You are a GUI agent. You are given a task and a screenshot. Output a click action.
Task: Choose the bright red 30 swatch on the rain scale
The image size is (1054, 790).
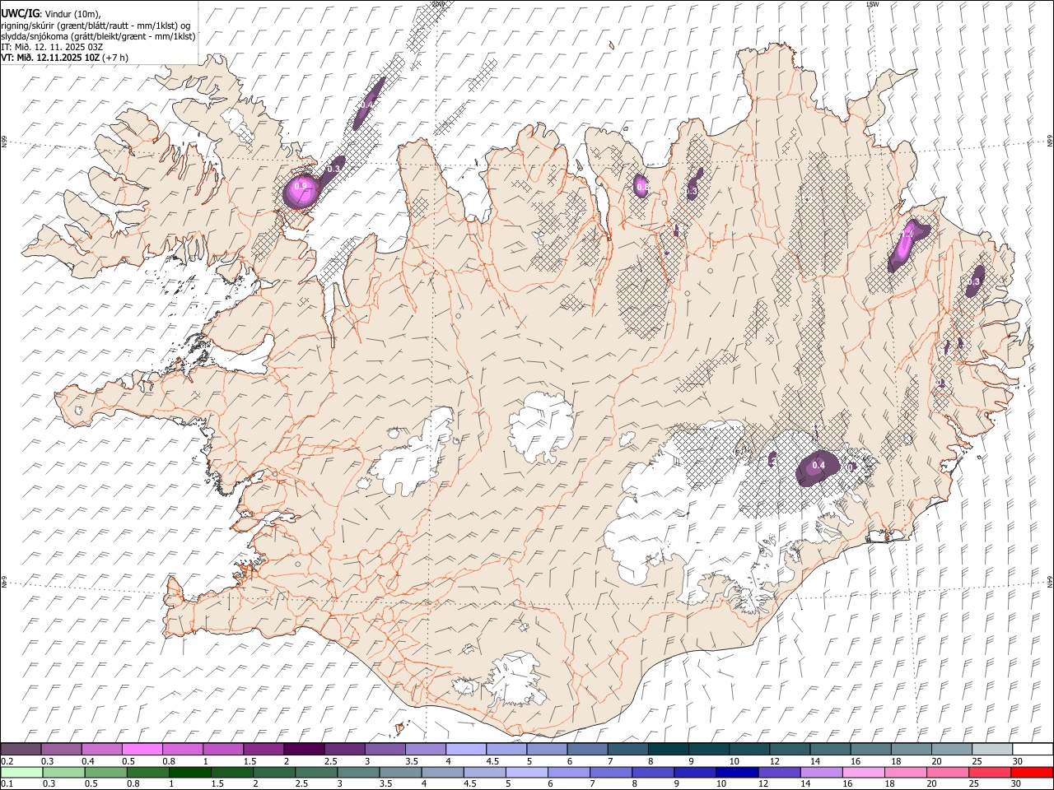pos(1032,772)
